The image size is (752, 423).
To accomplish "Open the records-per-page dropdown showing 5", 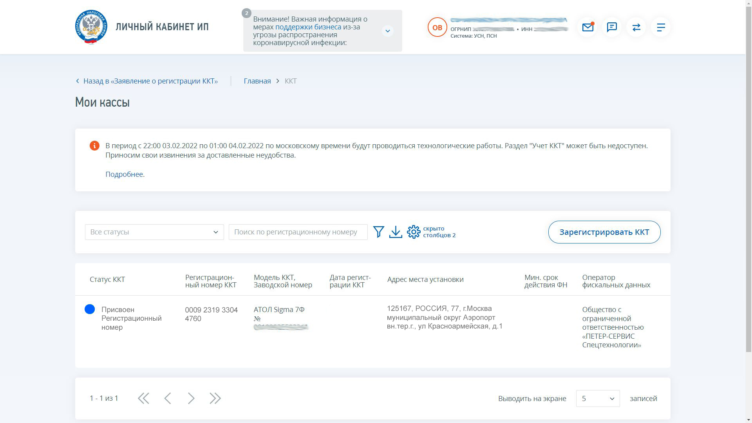I will point(598,398).
